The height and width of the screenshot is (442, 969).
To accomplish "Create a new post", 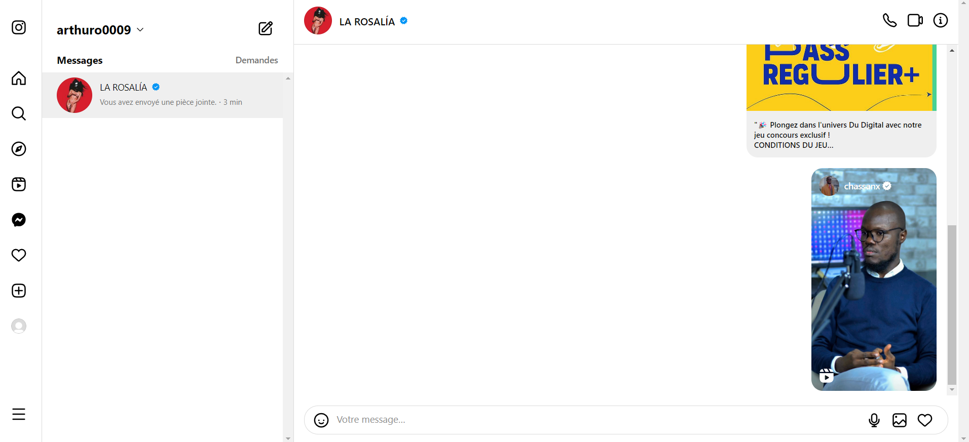I will coord(19,291).
